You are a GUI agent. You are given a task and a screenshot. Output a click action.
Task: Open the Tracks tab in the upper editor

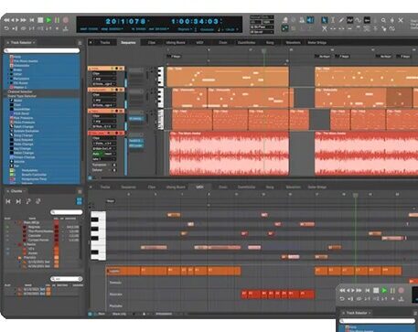[x=105, y=42]
